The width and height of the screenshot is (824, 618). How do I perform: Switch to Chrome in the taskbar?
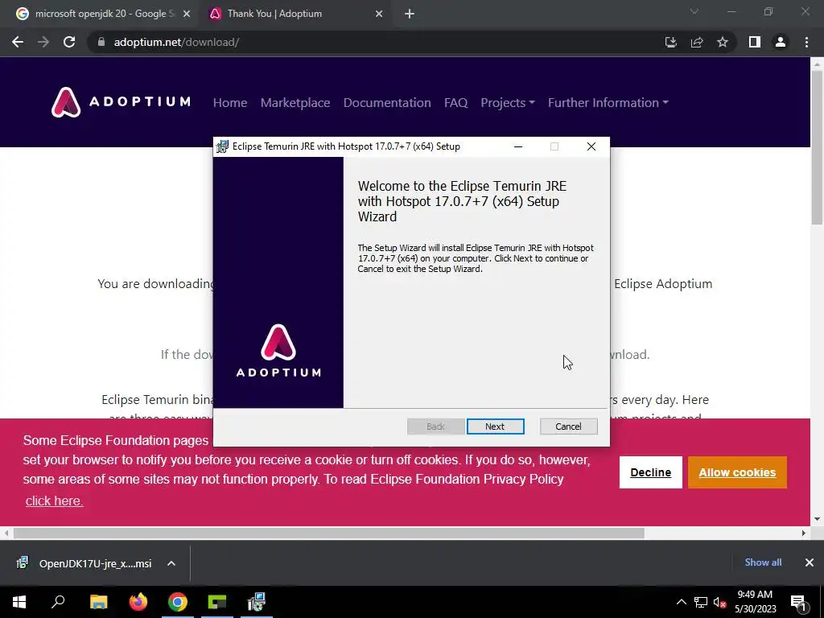178,602
